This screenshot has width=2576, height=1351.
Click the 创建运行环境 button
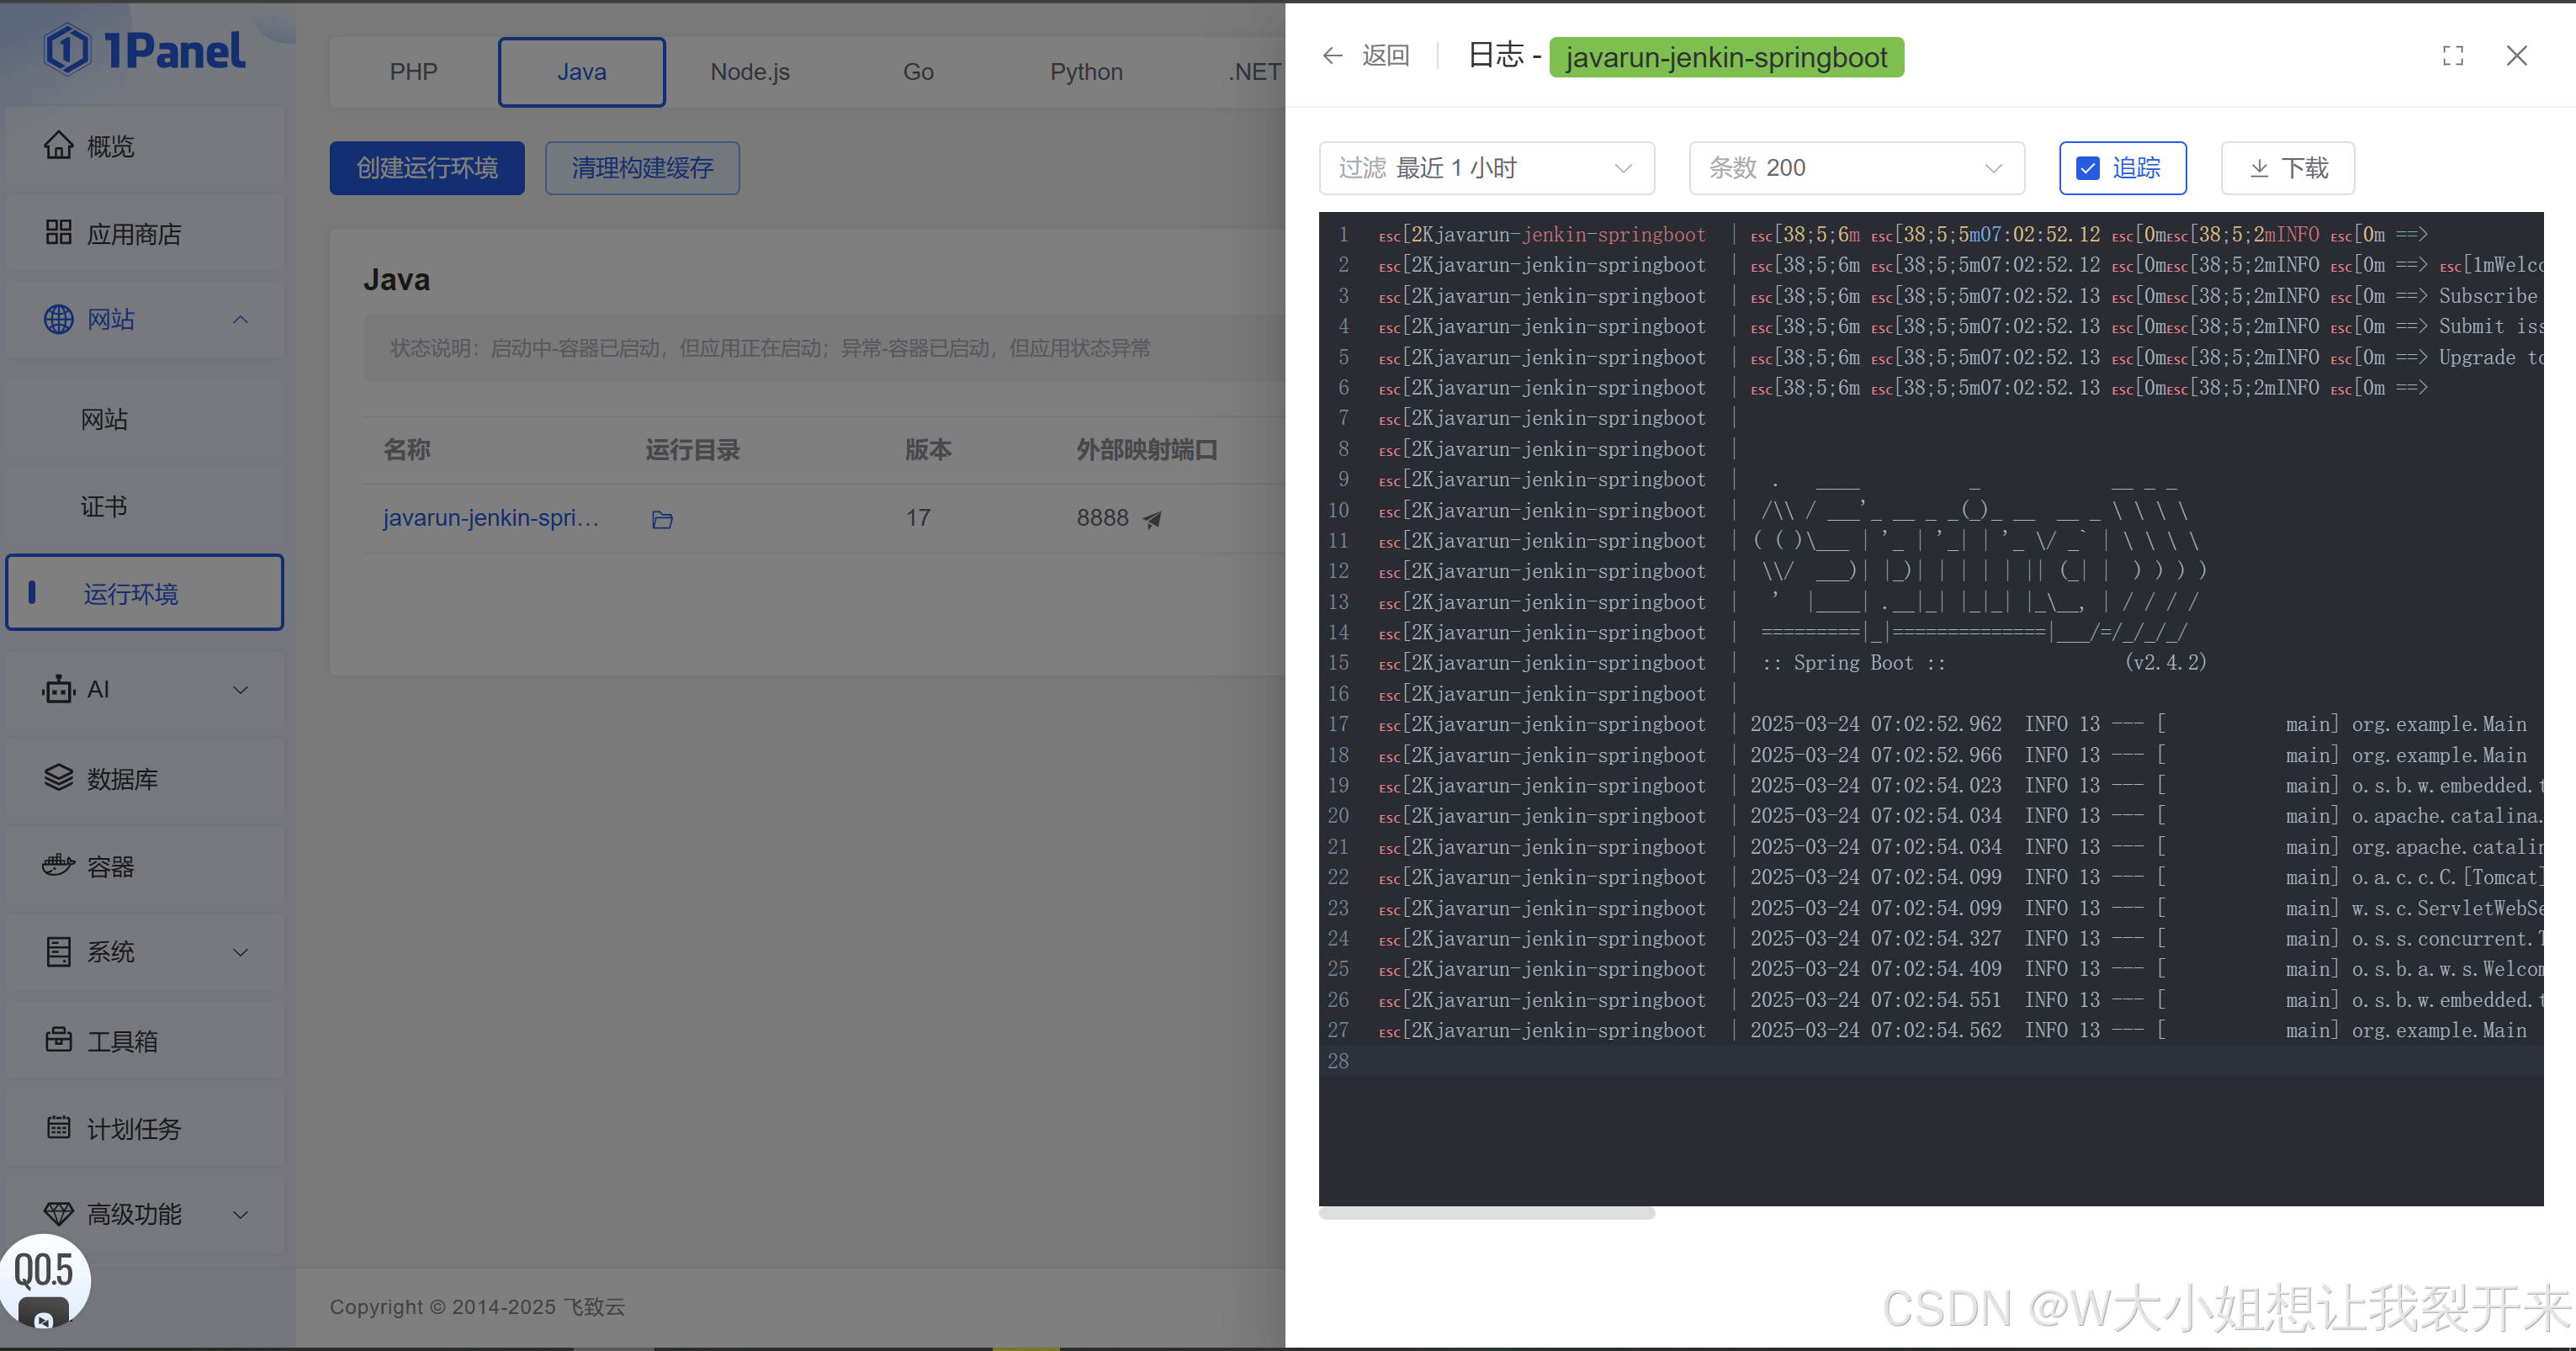pyautogui.click(x=427, y=168)
